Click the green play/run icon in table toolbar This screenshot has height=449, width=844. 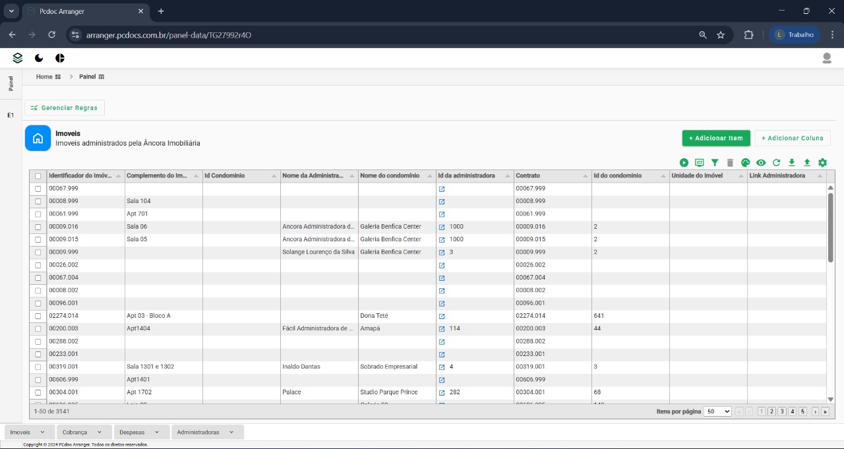pos(684,163)
